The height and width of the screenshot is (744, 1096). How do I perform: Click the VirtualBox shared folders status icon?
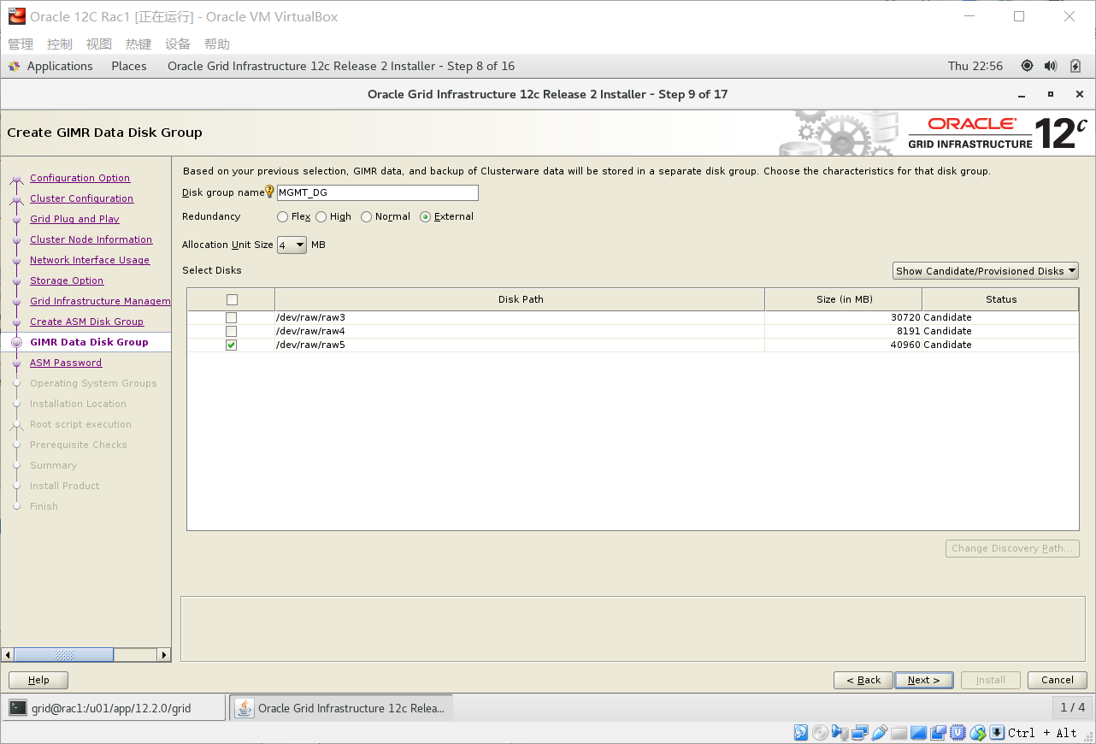click(899, 733)
